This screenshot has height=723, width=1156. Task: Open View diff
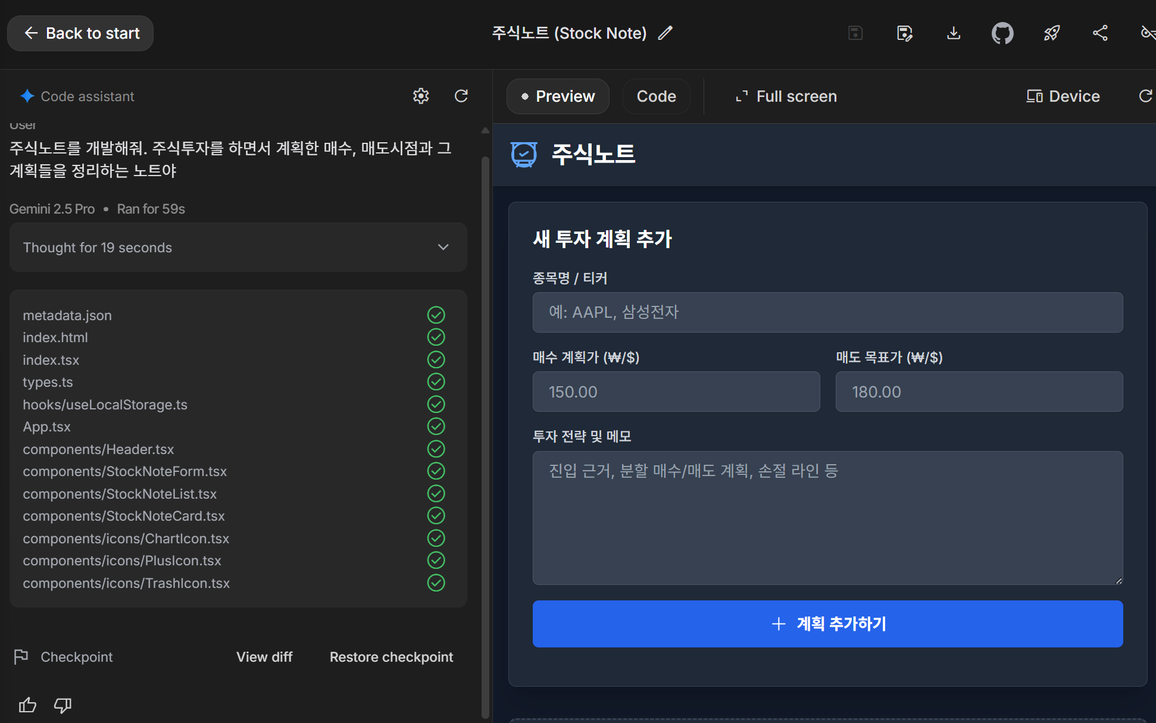pos(264,657)
